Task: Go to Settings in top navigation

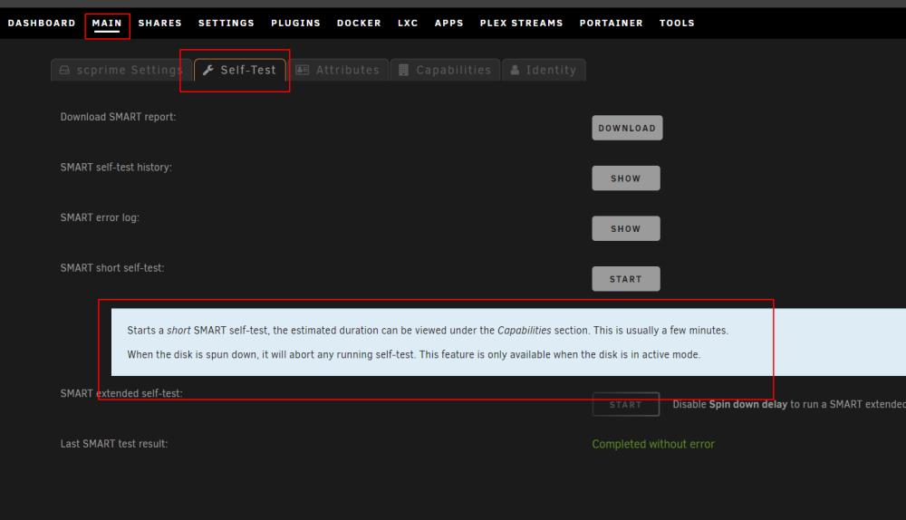Action: pos(226,24)
